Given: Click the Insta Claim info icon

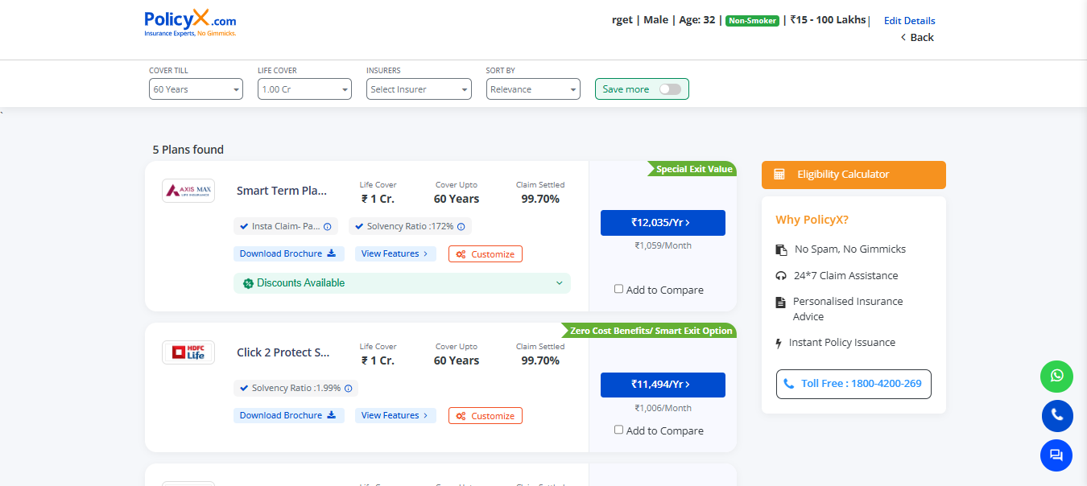Looking at the screenshot, I should (326, 226).
